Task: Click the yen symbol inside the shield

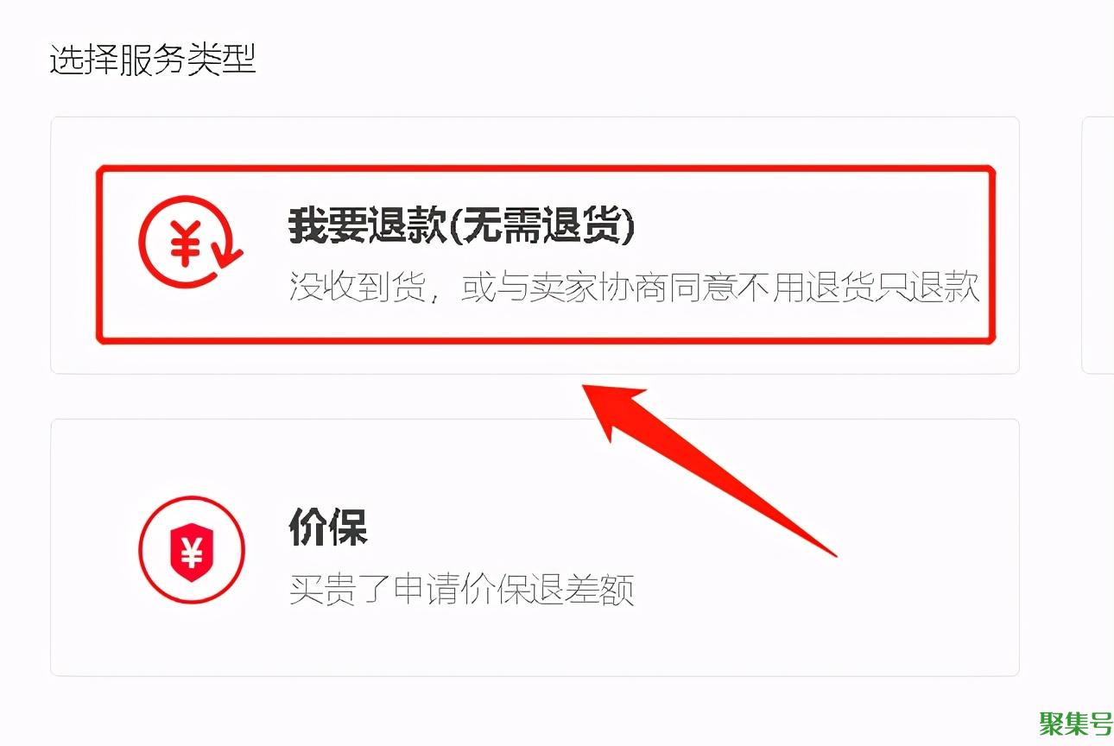Action: pos(192,547)
